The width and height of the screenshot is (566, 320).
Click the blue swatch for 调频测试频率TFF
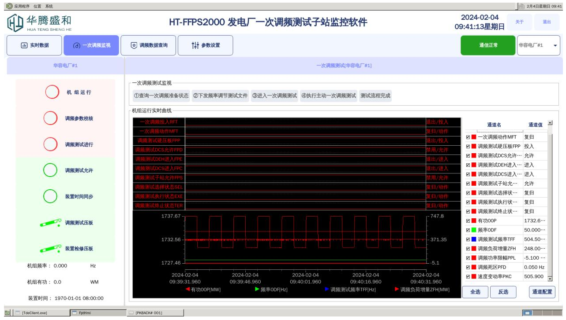point(474,239)
